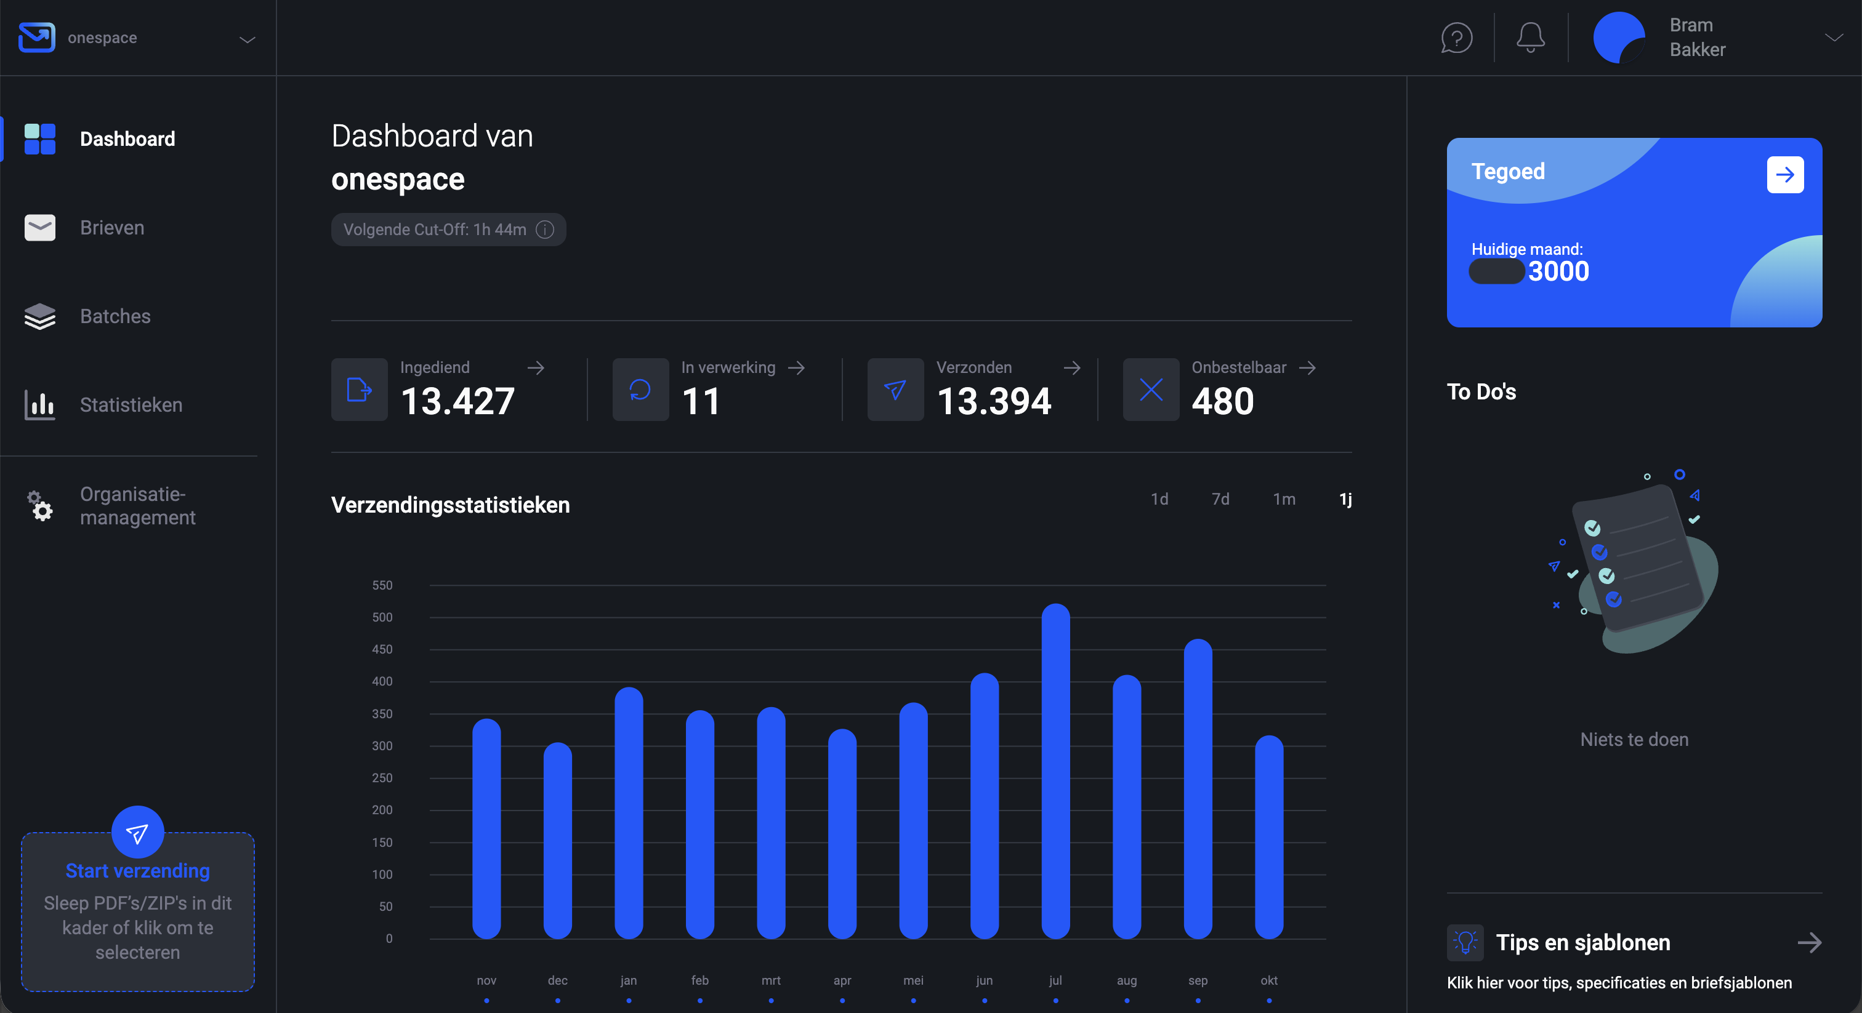The width and height of the screenshot is (1862, 1013).
Task: Click the Onbestelbaar cross icon
Action: tap(1150, 390)
